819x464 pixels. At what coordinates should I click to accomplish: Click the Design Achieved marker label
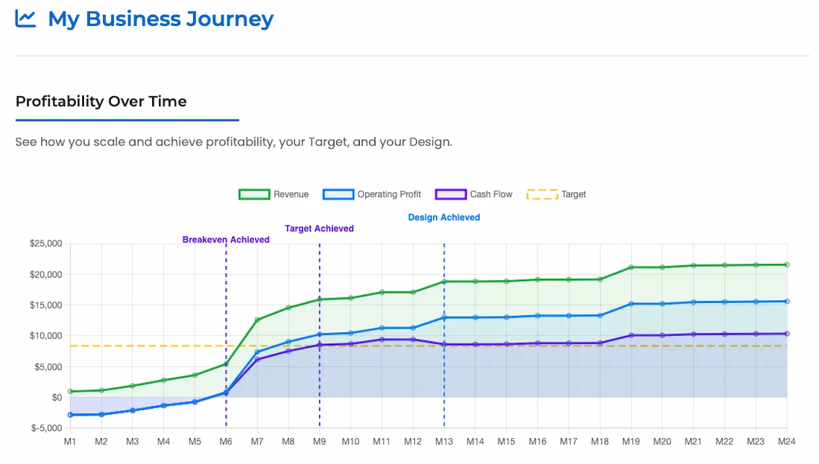[x=444, y=218]
